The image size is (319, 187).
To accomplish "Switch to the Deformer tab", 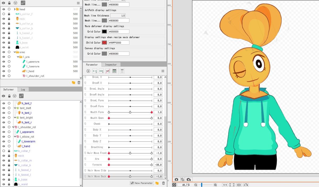I will (9, 89).
